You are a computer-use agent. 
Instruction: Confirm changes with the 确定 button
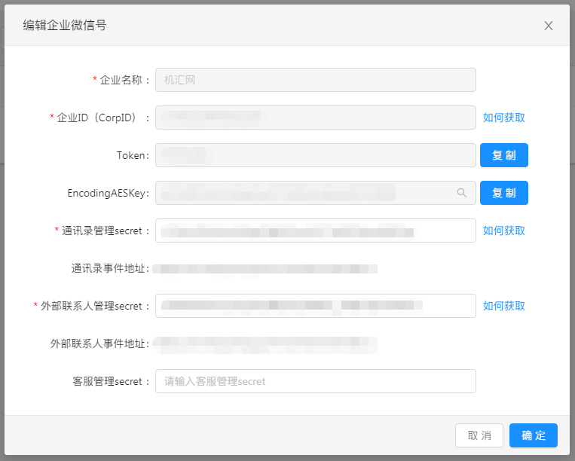click(x=534, y=435)
